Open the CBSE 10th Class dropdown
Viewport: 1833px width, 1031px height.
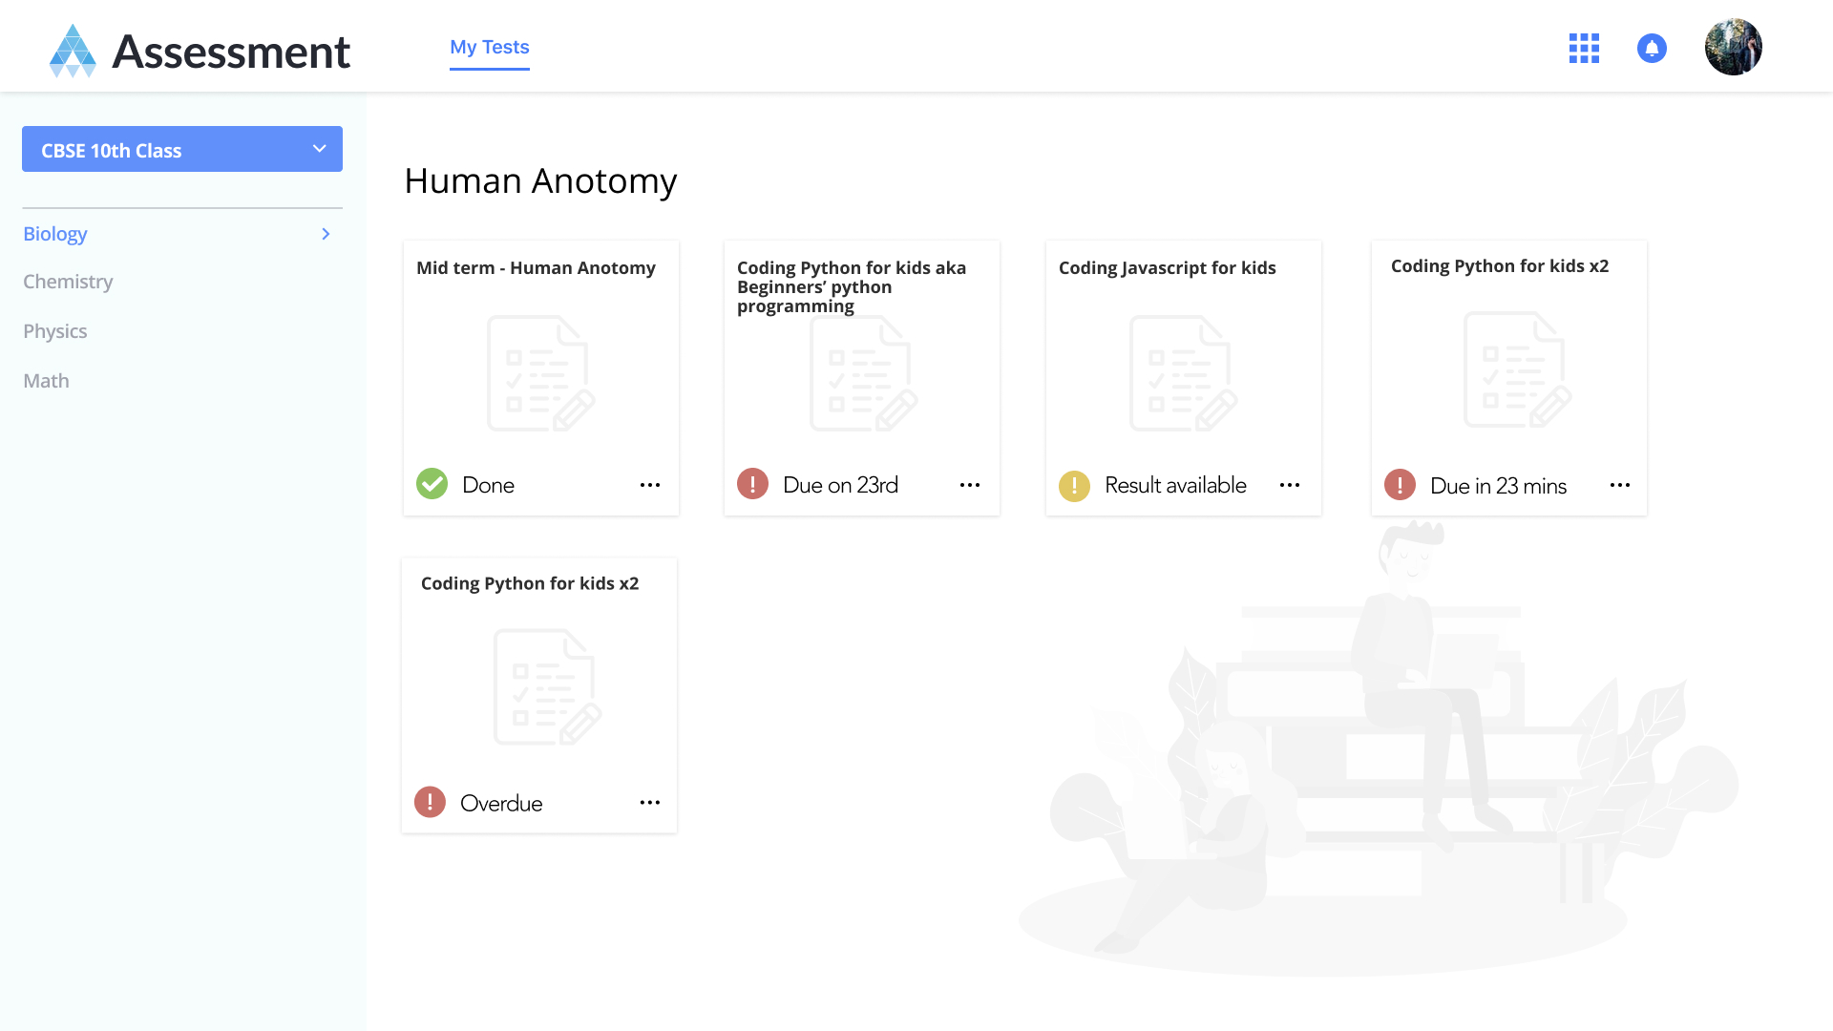(181, 149)
